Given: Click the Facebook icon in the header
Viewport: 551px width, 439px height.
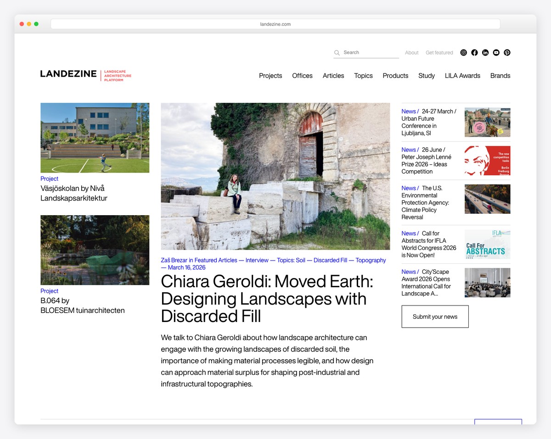Looking at the screenshot, I should [x=474, y=52].
